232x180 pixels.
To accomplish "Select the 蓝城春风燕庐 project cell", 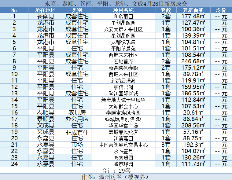I will pos(123,132).
